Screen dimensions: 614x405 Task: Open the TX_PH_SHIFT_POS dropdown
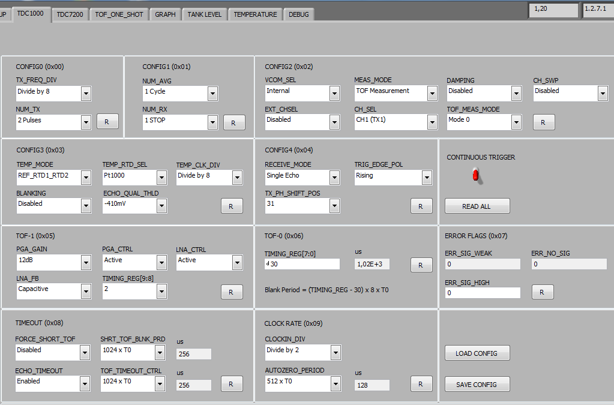click(x=302, y=206)
